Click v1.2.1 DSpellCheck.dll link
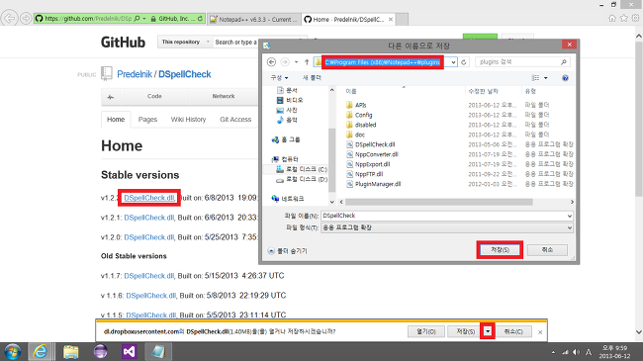The width and height of the screenshot is (643, 361). (x=148, y=218)
